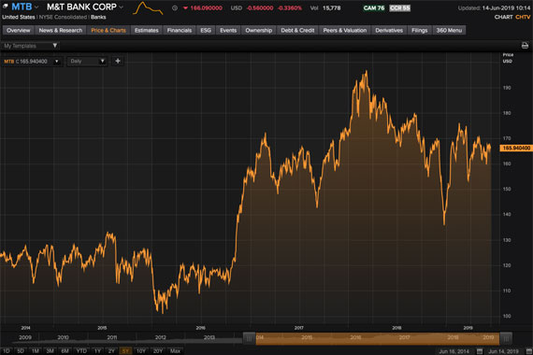Set range to 20Y
Viewport: 533px width, 355px height.
(x=158, y=351)
